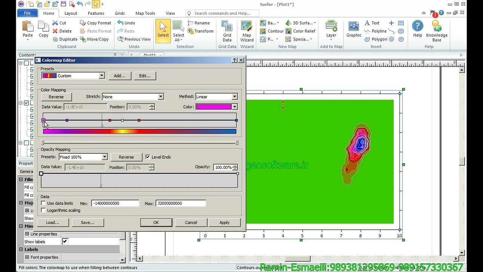Viewport: 483px width, 272px height.
Task: Activate the Select arrow tool
Action: click(163, 30)
